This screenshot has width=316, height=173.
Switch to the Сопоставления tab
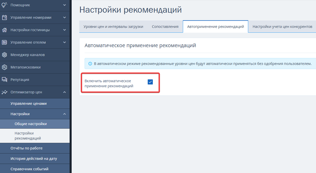pyautogui.click(x=165, y=26)
